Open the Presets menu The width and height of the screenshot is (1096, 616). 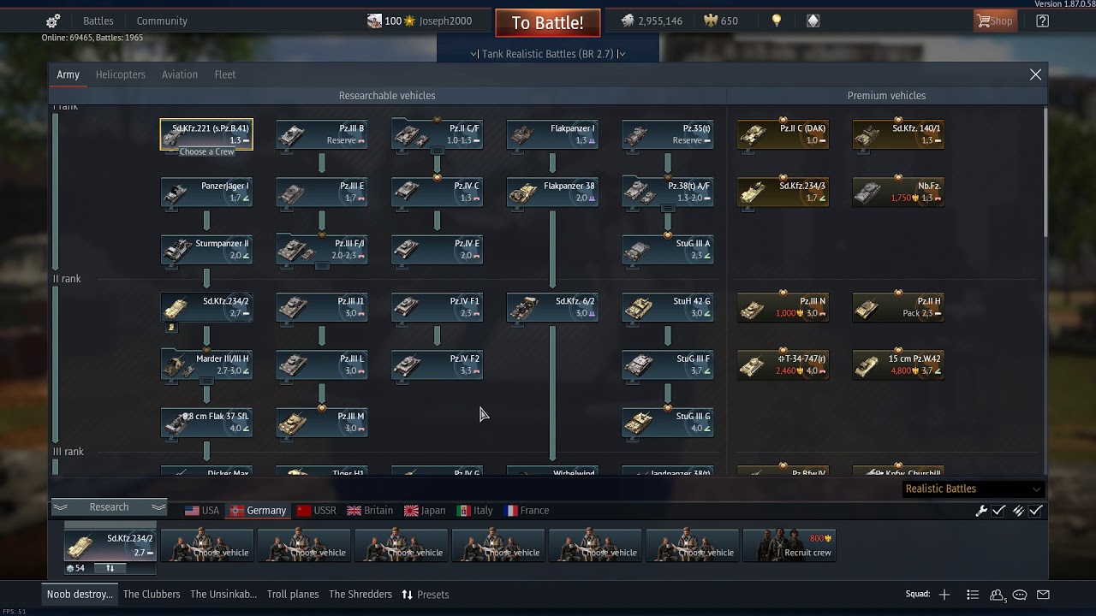pyautogui.click(x=426, y=595)
